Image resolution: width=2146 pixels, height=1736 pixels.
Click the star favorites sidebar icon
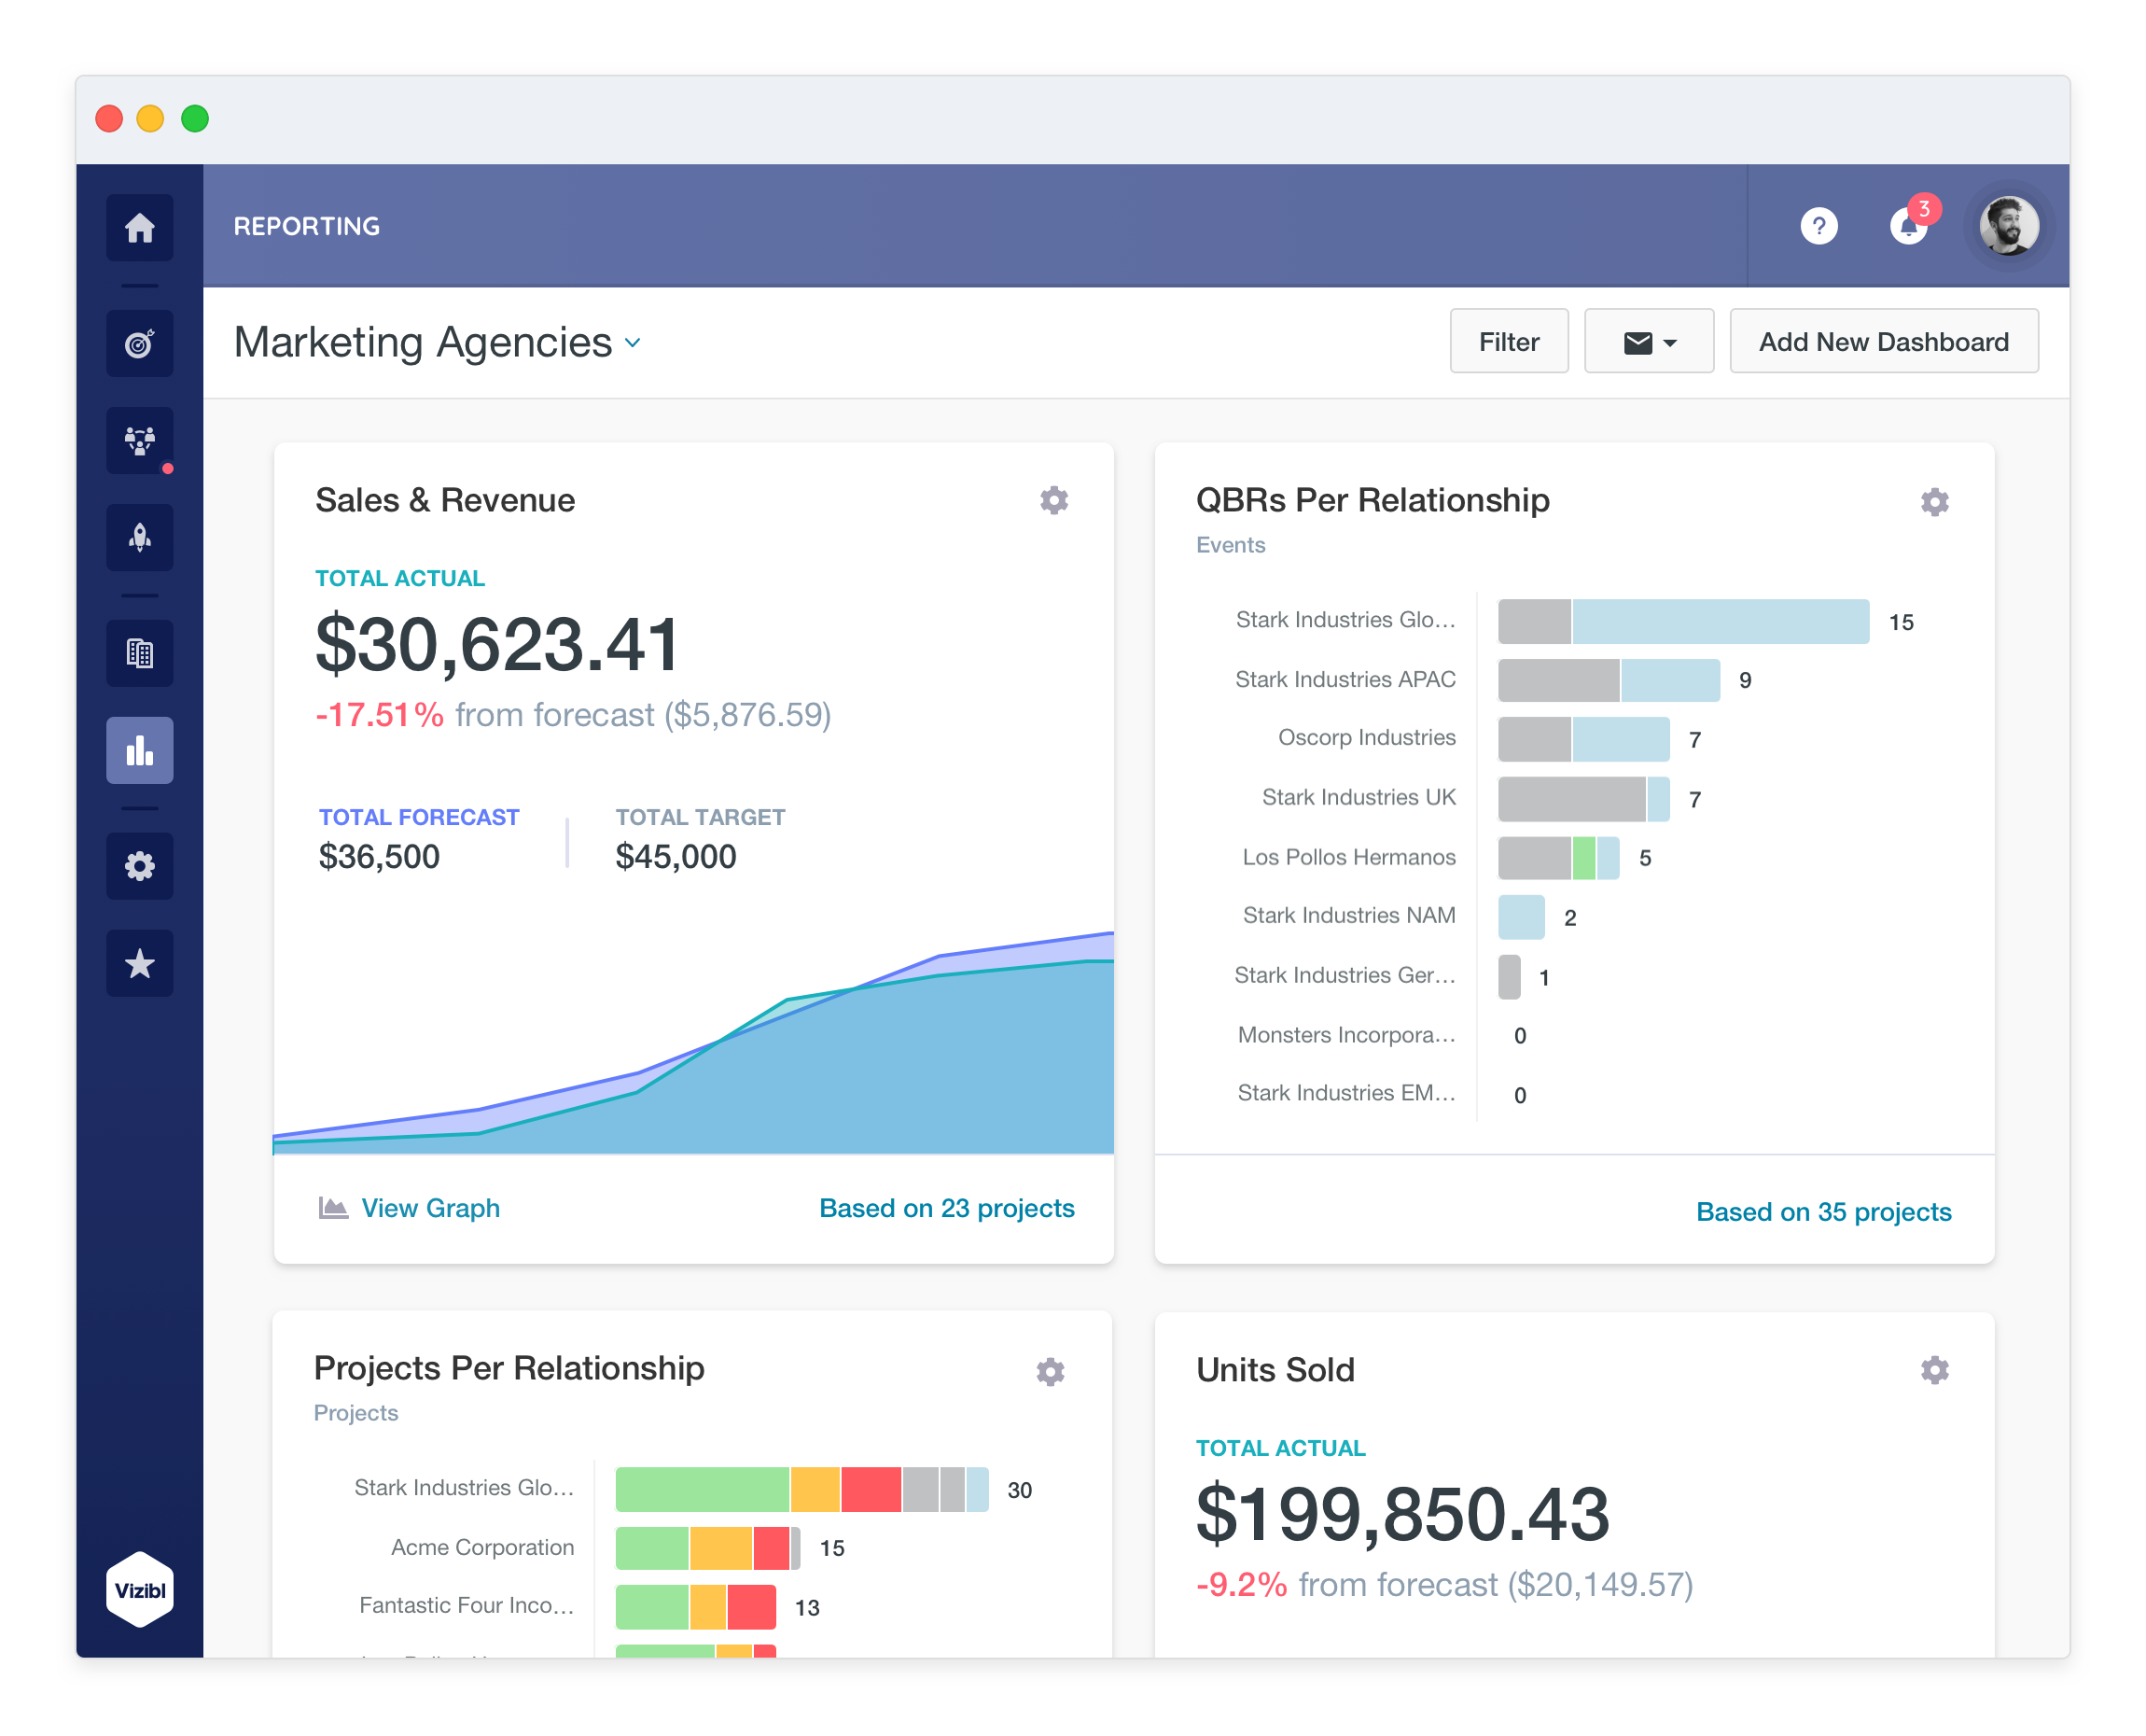[x=140, y=963]
